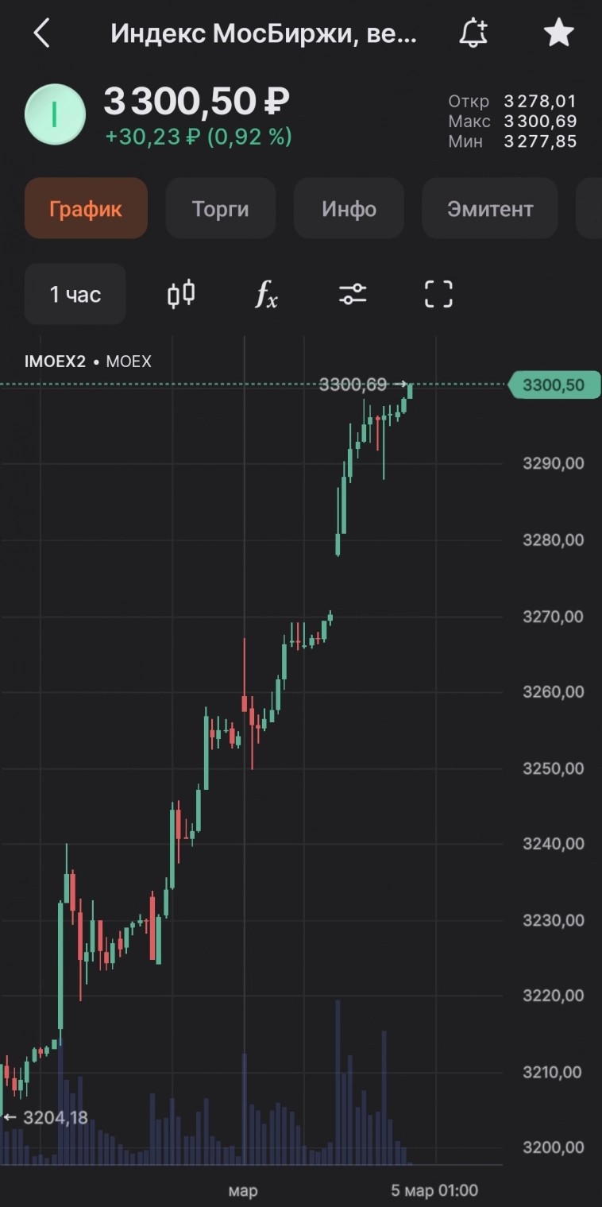Image resolution: width=602 pixels, height=1207 pixels.
Task: Tap the back arrow icon
Action: tap(42, 33)
